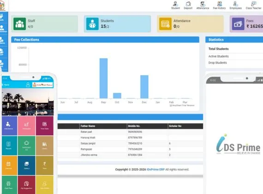Click the yellow Attendance calendar card

pos(190,24)
